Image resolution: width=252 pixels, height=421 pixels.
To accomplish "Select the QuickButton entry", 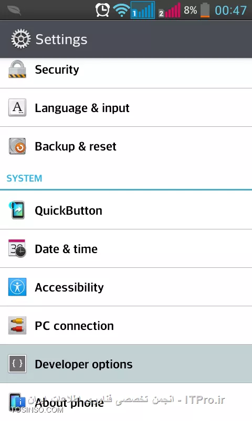I will pyautogui.click(x=126, y=210).
